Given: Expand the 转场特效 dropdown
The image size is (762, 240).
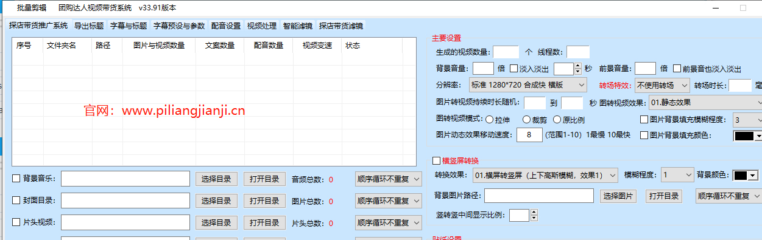Looking at the screenshot, I should (x=661, y=85).
